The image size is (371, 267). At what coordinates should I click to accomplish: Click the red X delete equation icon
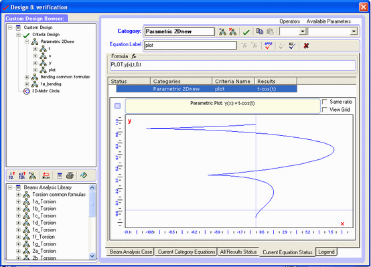(306, 46)
